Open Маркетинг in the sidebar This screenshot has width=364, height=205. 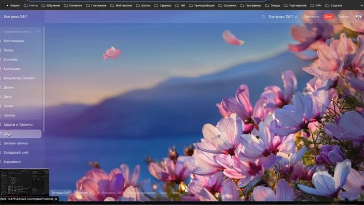12,162
